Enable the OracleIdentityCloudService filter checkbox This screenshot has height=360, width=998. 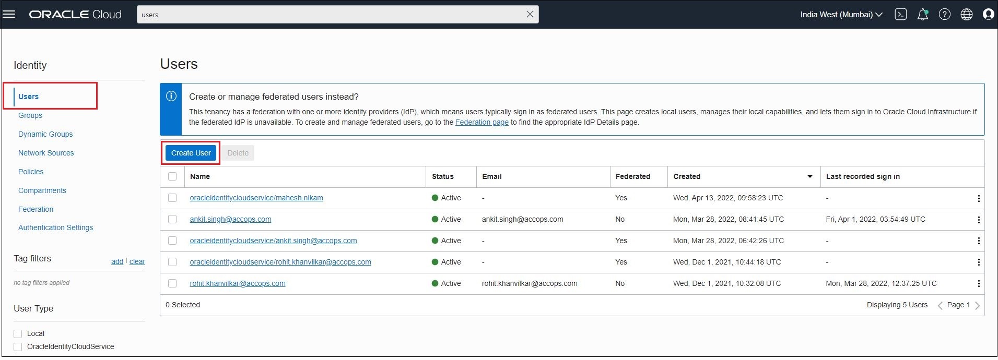[18, 347]
